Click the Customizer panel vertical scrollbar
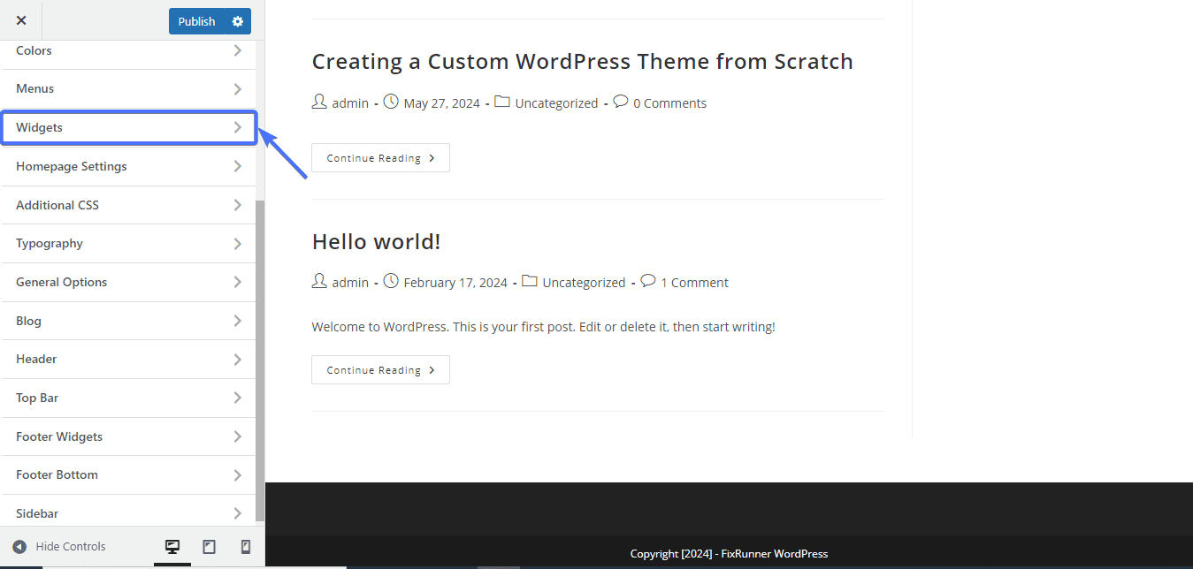The height and width of the screenshot is (569, 1193). click(x=259, y=360)
